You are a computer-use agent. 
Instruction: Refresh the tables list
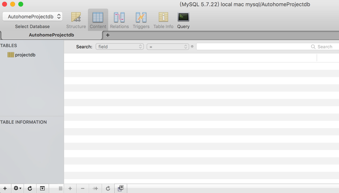30,189
